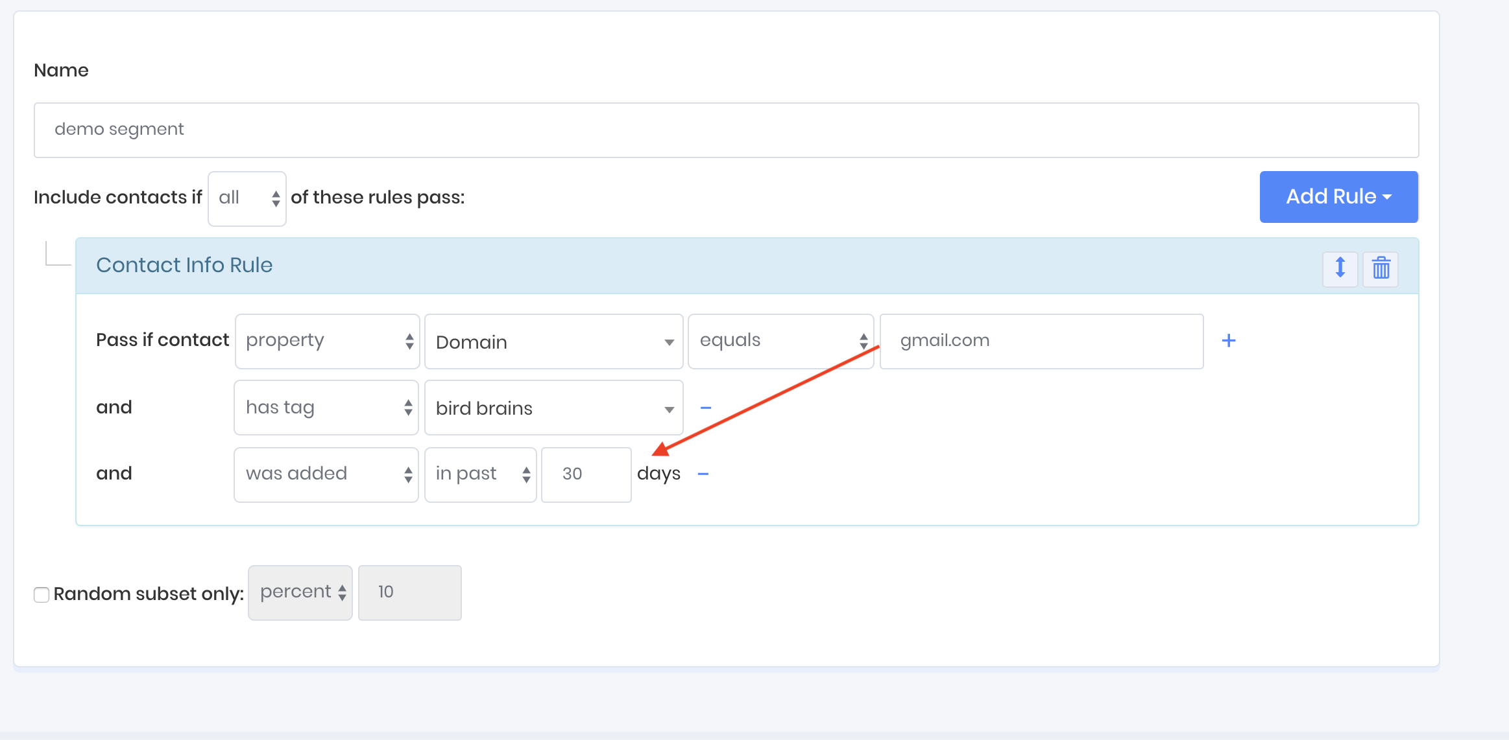Expand the Domain field dropdown
Screen dimensions: 1509x740
(x=553, y=341)
